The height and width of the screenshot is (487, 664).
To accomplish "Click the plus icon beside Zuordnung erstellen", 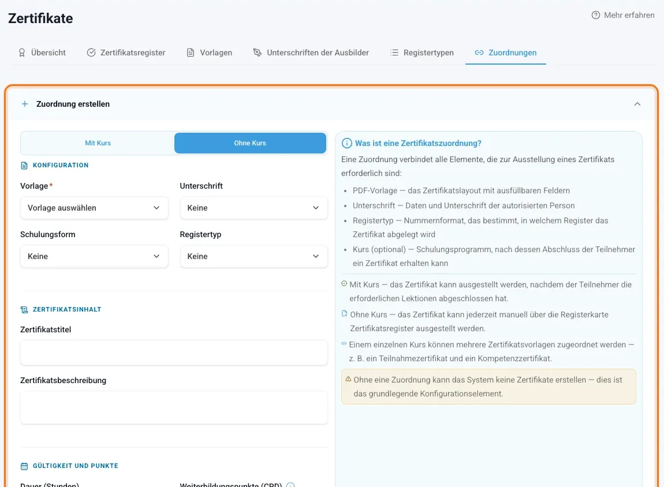I will click(x=25, y=104).
